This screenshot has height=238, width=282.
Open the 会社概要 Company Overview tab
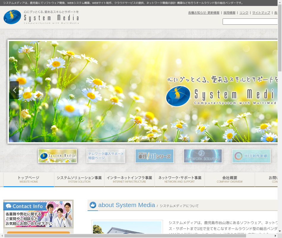pyautogui.click(x=230, y=179)
